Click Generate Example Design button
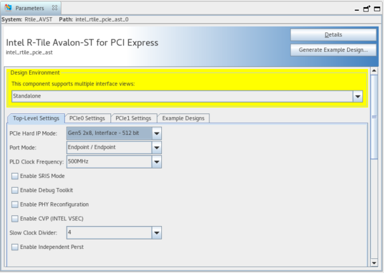 tap(333, 50)
